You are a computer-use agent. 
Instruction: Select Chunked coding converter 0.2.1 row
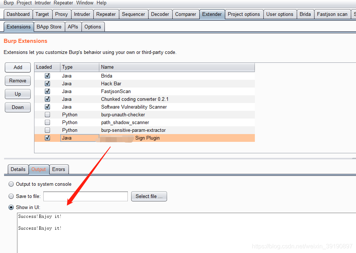click(144, 99)
